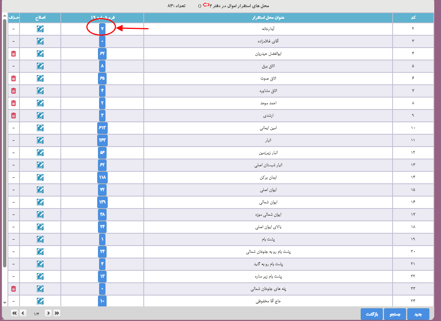Edit the انبار زیرزمین location
441x321 pixels.
tap(40, 153)
